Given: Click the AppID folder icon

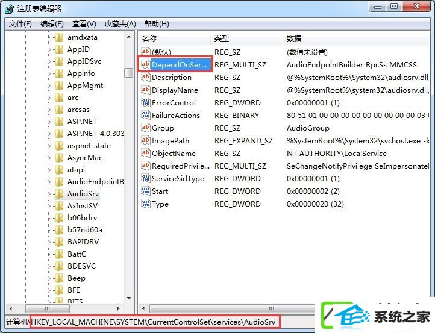Looking at the screenshot, I should [59, 49].
